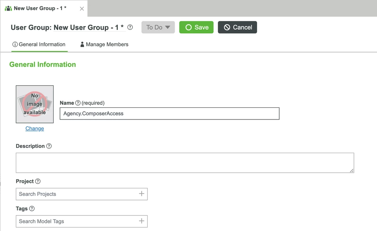Click the green circle icon inside Save
377x231 pixels.
(x=189, y=27)
